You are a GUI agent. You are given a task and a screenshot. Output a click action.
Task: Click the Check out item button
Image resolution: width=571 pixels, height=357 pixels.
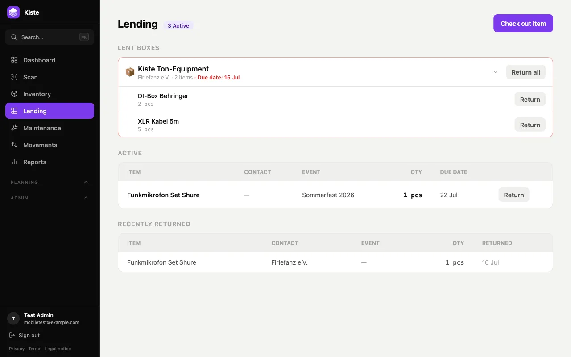[523, 23]
